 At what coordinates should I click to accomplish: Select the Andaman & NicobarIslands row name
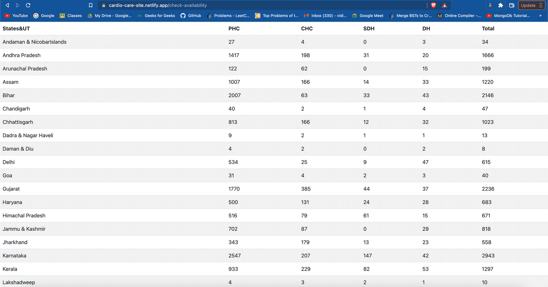click(35, 42)
